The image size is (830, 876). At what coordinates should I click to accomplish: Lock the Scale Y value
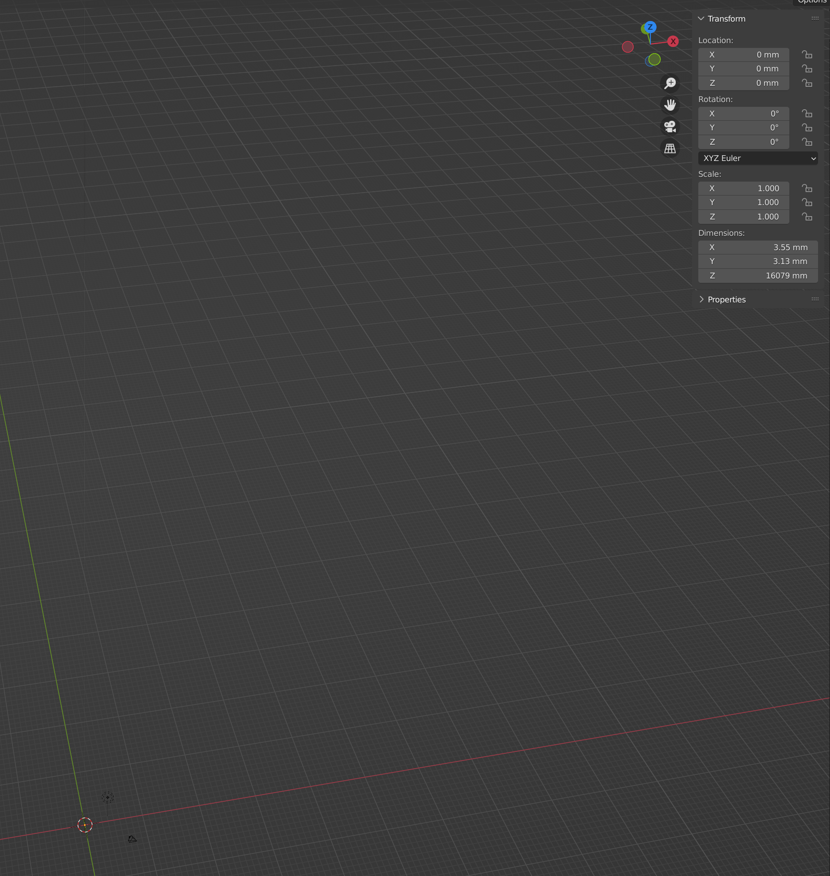click(x=807, y=202)
